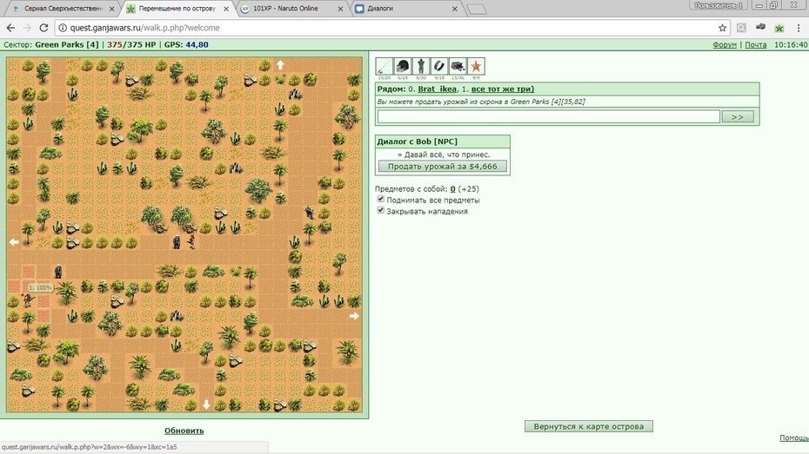Click the '>>' send button
Viewport: 809px width, 454px height.
[738, 117]
